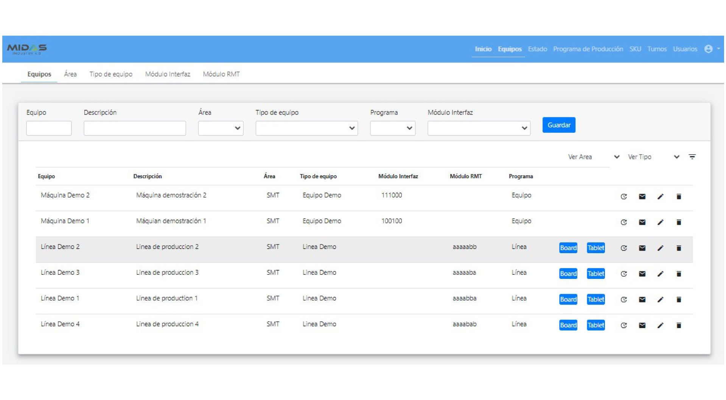This screenshot has width=726, height=400.
Task: Switch to the Módulo Interfaz tab
Action: 168,74
